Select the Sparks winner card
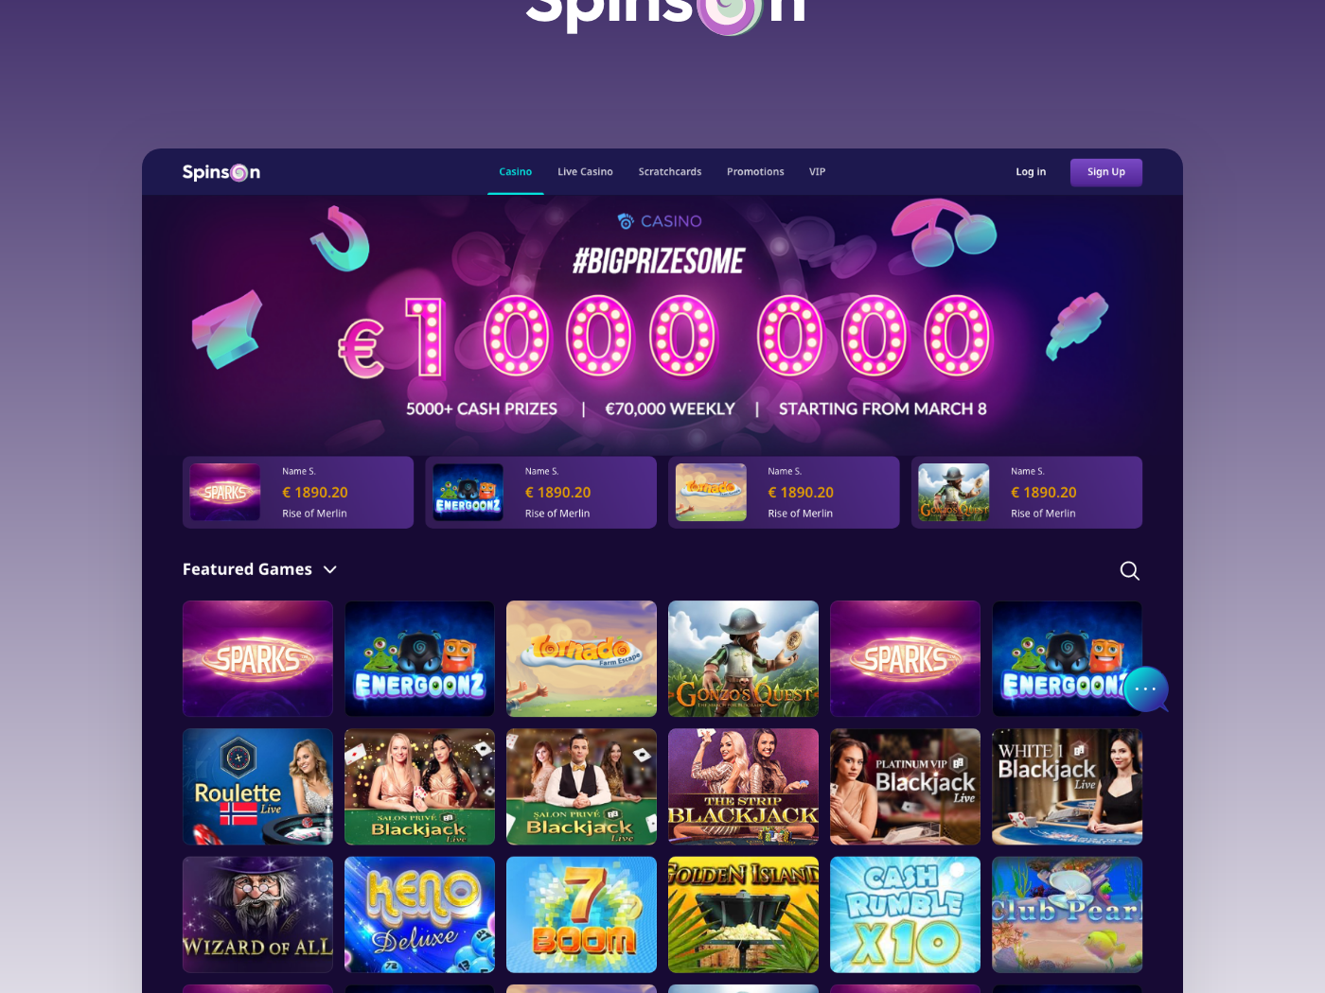The image size is (1325, 993). pos(298,492)
